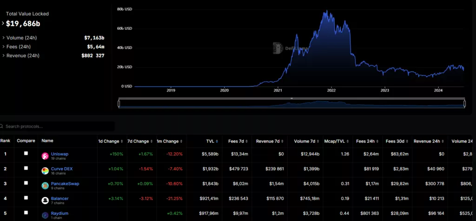Screen dimensions: 476x221
Task: Click Curve DEX's $1,932b TVL cell
Action: click(x=210, y=169)
